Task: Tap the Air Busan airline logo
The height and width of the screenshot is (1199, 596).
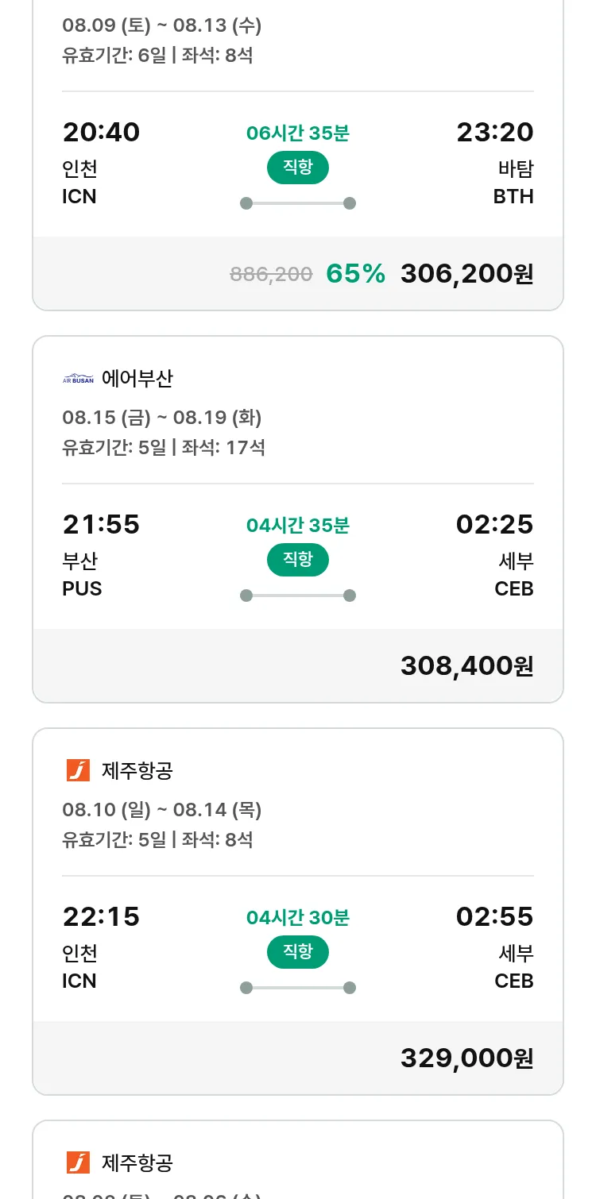Action: [x=78, y=379]
